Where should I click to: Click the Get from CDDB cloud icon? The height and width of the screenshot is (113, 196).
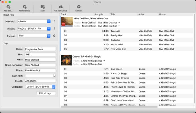(x=61, y=7)
